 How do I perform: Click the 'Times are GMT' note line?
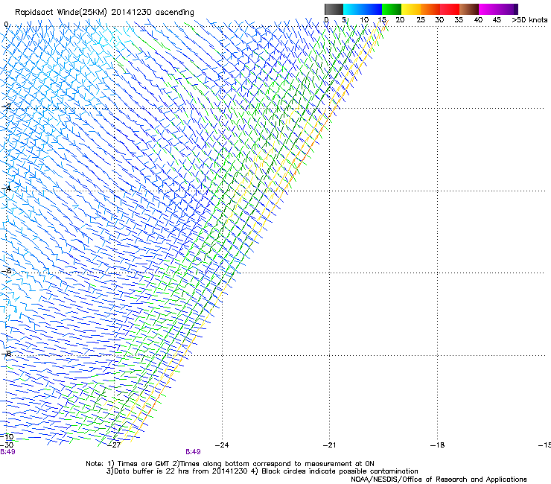[x=230, y=464]
